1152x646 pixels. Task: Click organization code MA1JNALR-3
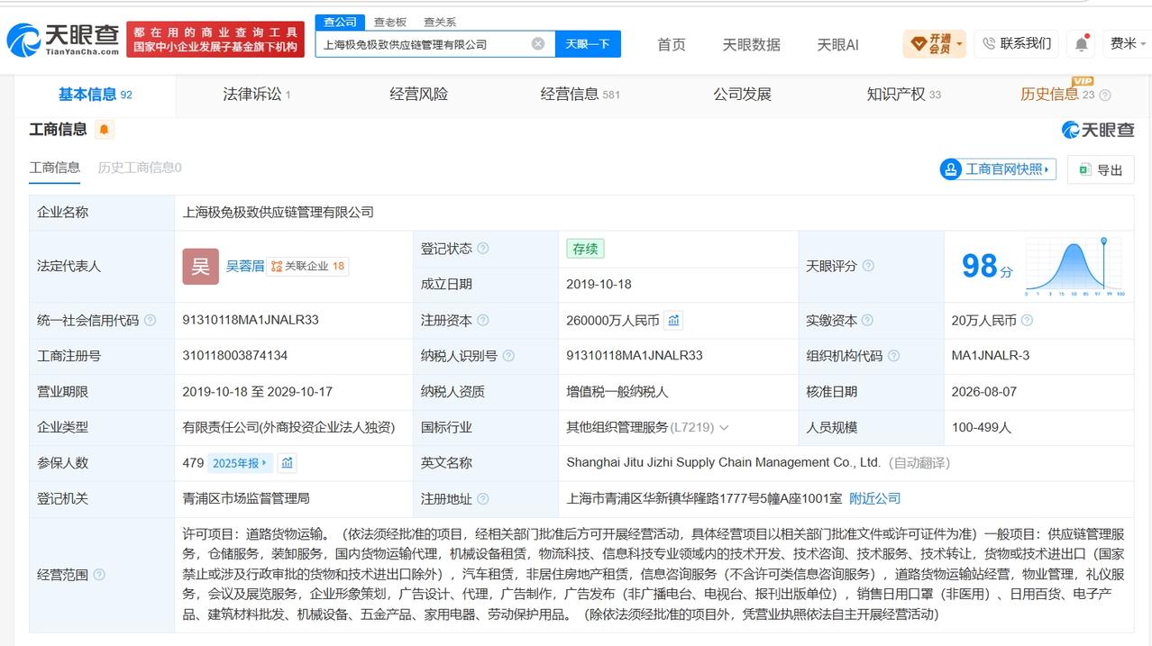tap(991, 356)
